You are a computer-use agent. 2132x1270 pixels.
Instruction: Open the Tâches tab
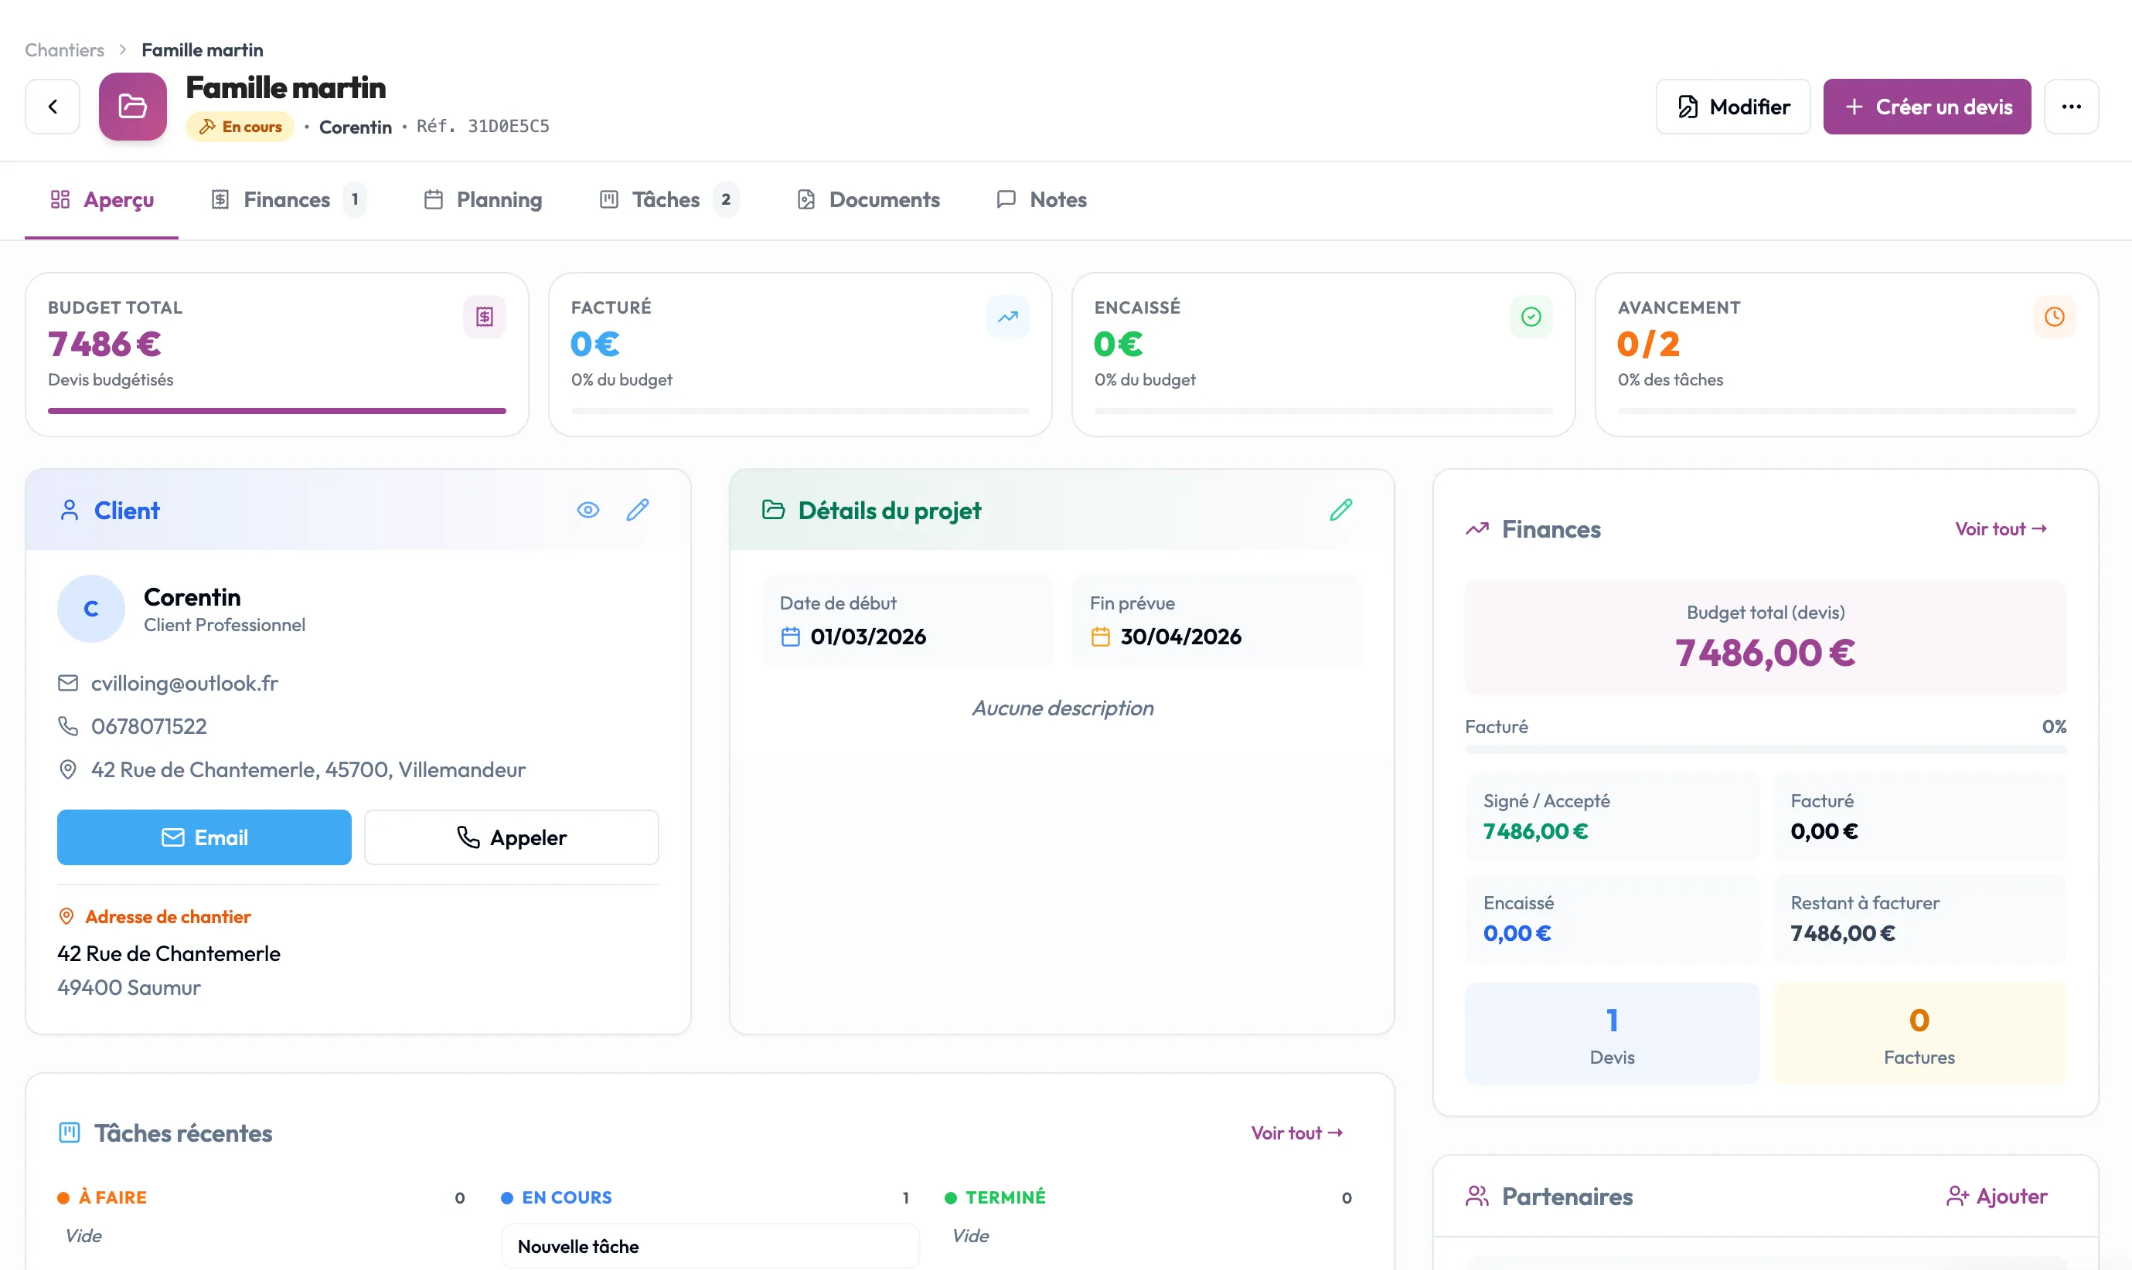click(x=668, y=200)
